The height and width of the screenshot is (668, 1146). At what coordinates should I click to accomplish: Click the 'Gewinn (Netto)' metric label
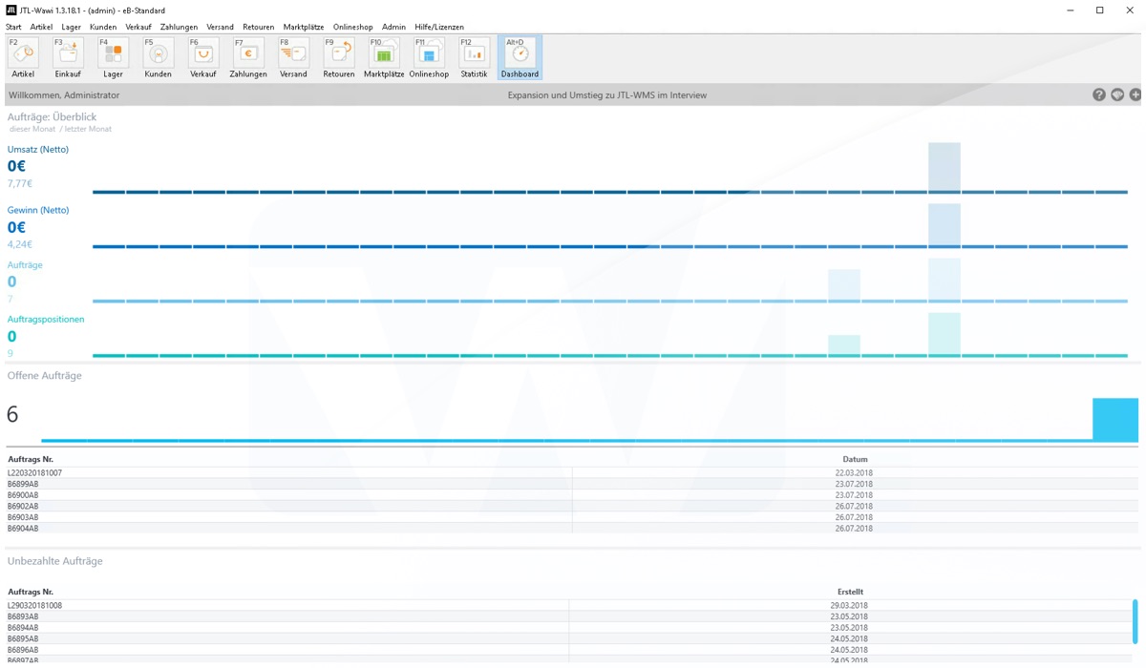pyautogui.click(x=38, y=210)
